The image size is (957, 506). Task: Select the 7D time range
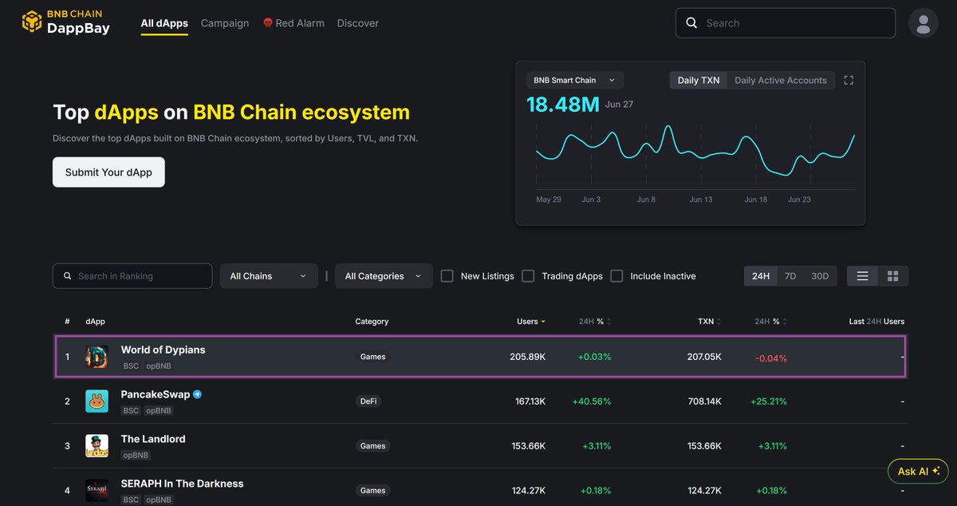790,276
